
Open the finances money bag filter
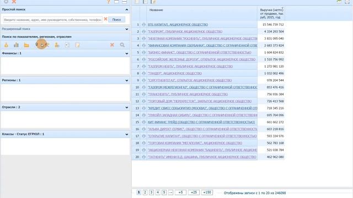click(6, 45)
